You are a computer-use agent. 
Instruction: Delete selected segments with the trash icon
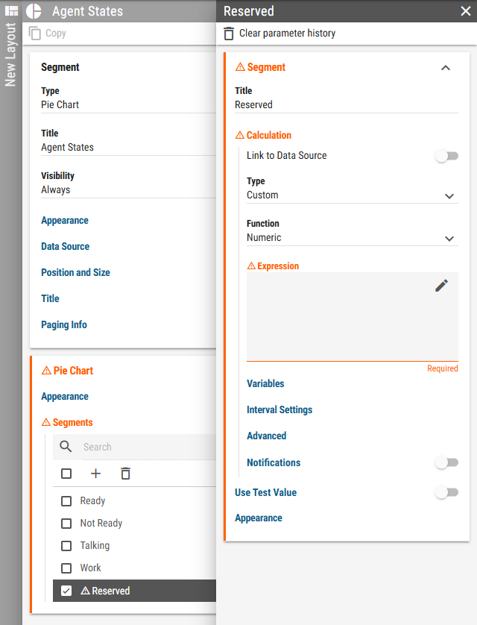[x=125, y=474]
